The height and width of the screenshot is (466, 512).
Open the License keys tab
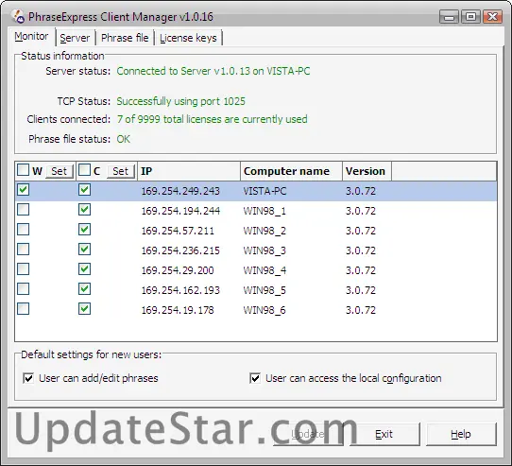pos(188,38)
